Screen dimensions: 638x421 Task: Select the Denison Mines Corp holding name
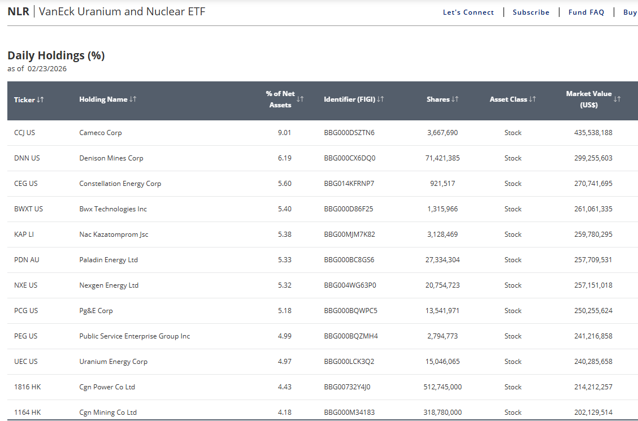pos(111,158)
